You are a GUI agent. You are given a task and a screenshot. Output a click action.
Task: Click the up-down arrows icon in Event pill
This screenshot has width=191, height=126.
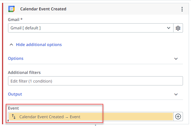point(14,117)
